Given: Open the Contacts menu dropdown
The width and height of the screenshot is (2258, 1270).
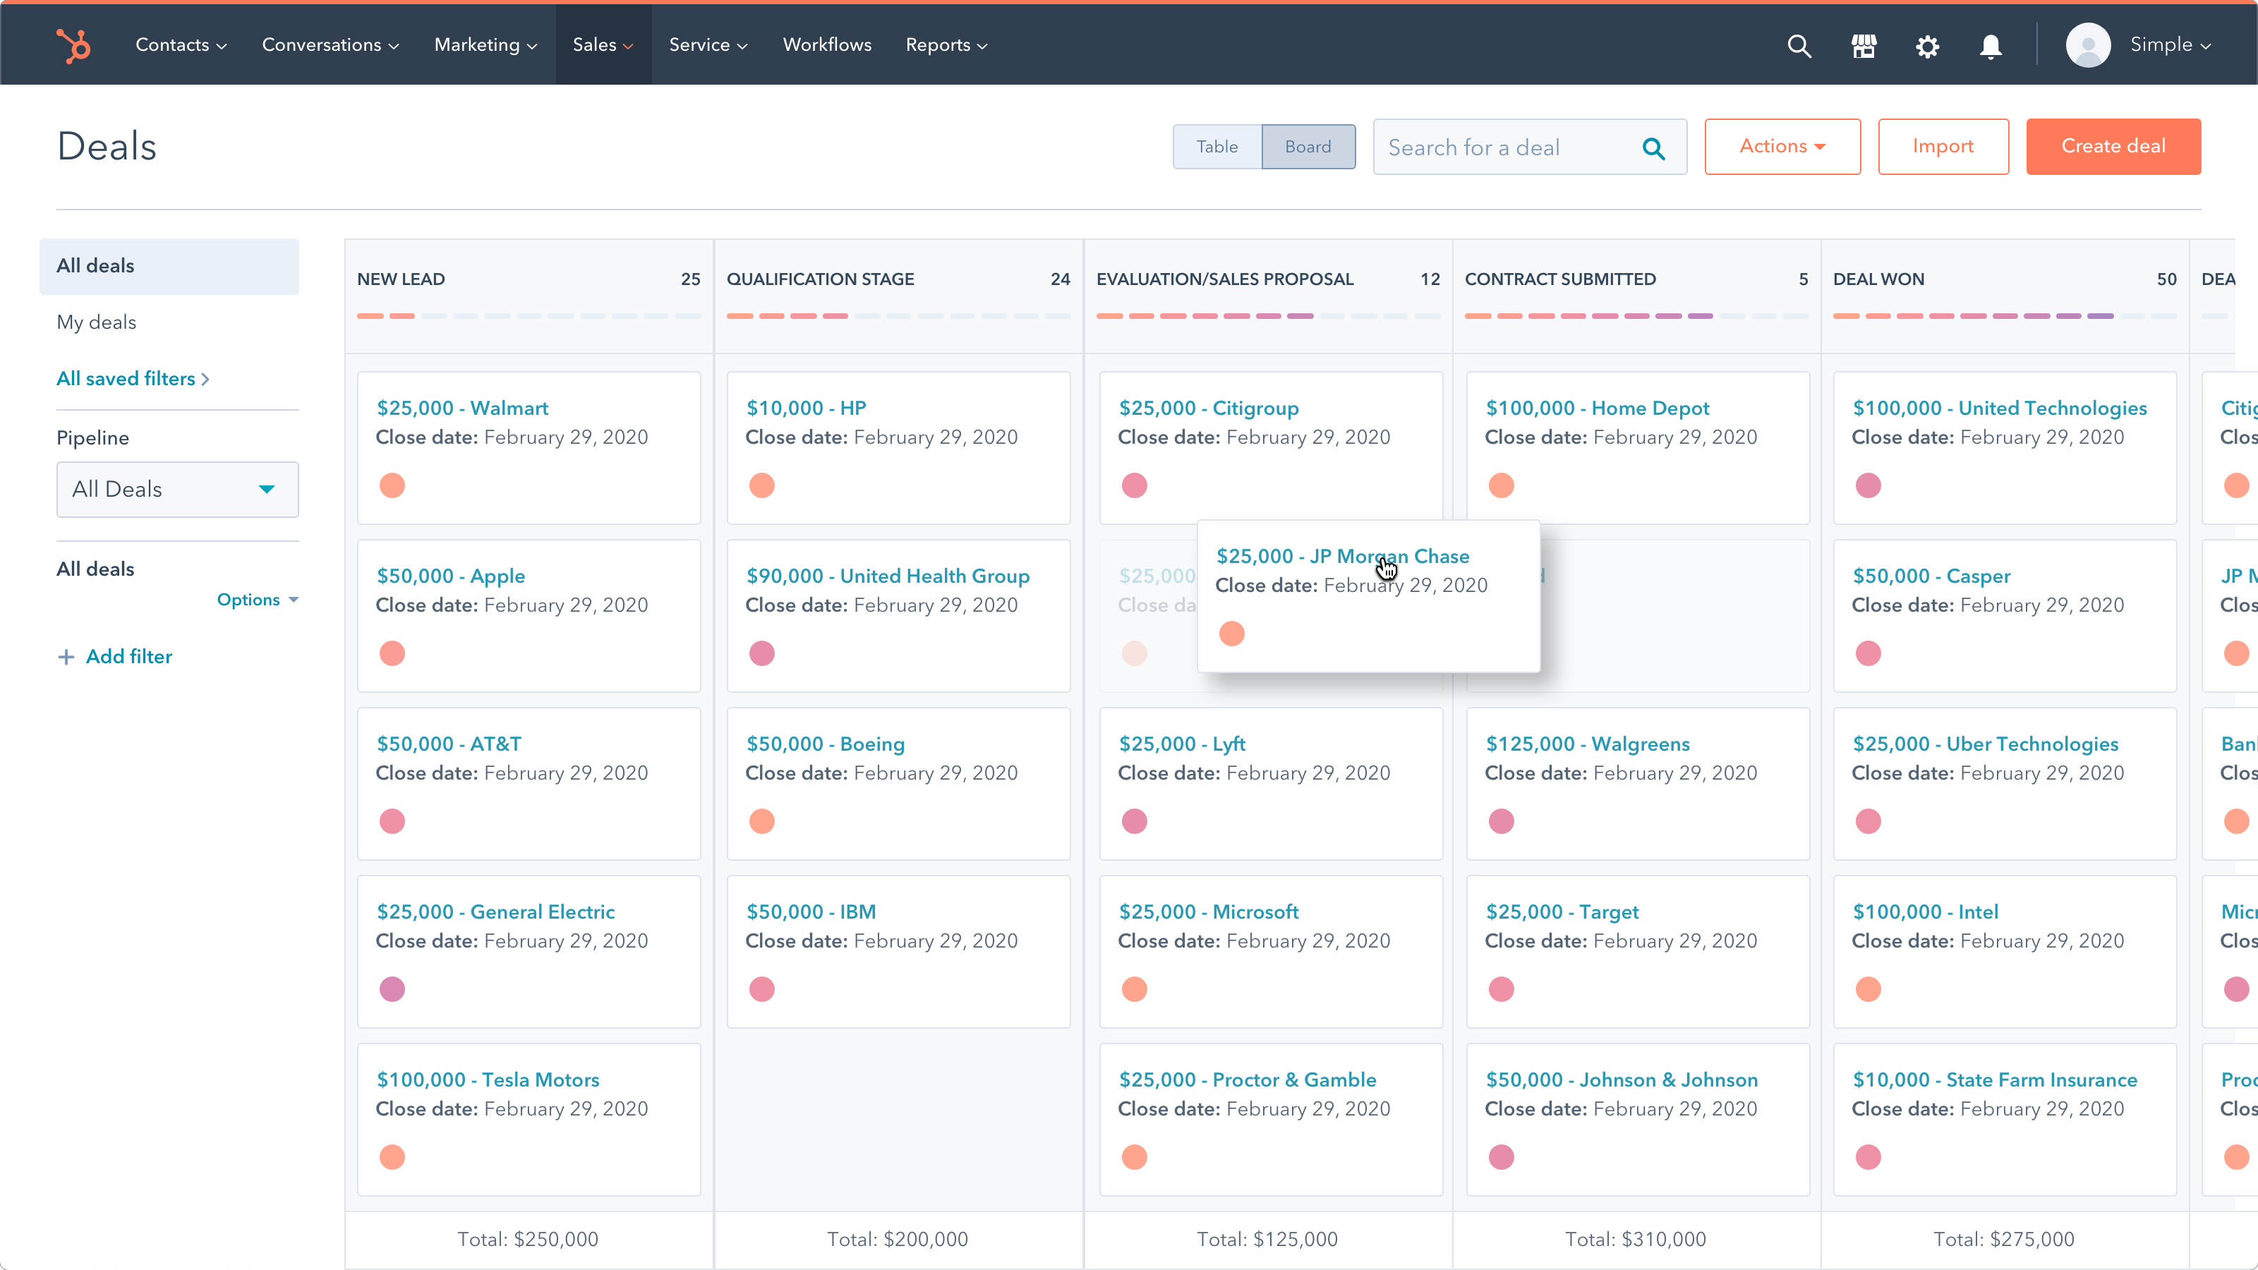Looking at the screenshot, I should click(x=181, y=44).
